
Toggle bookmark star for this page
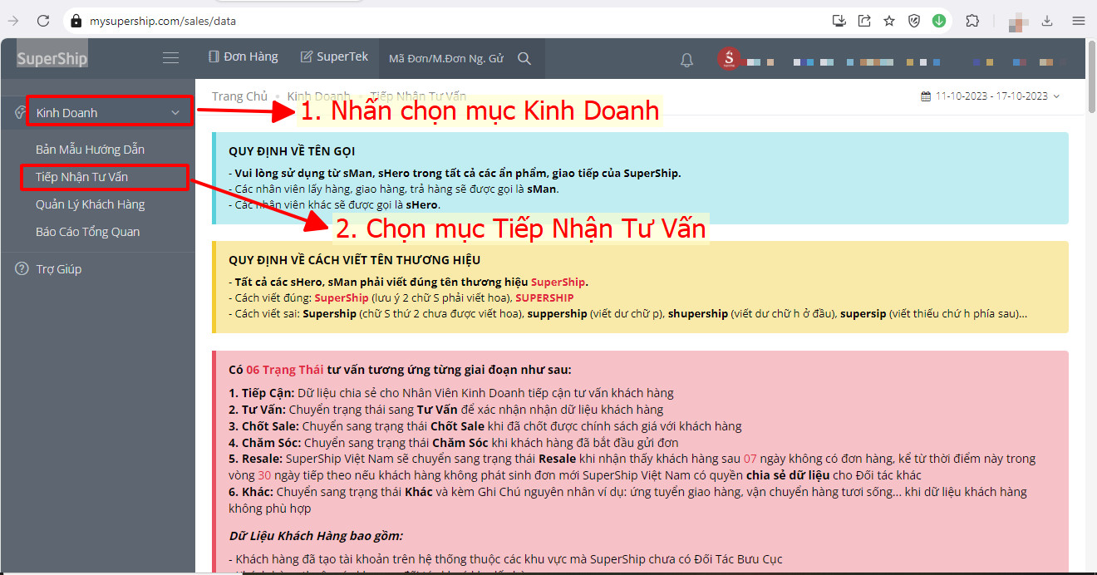[889, 20]
